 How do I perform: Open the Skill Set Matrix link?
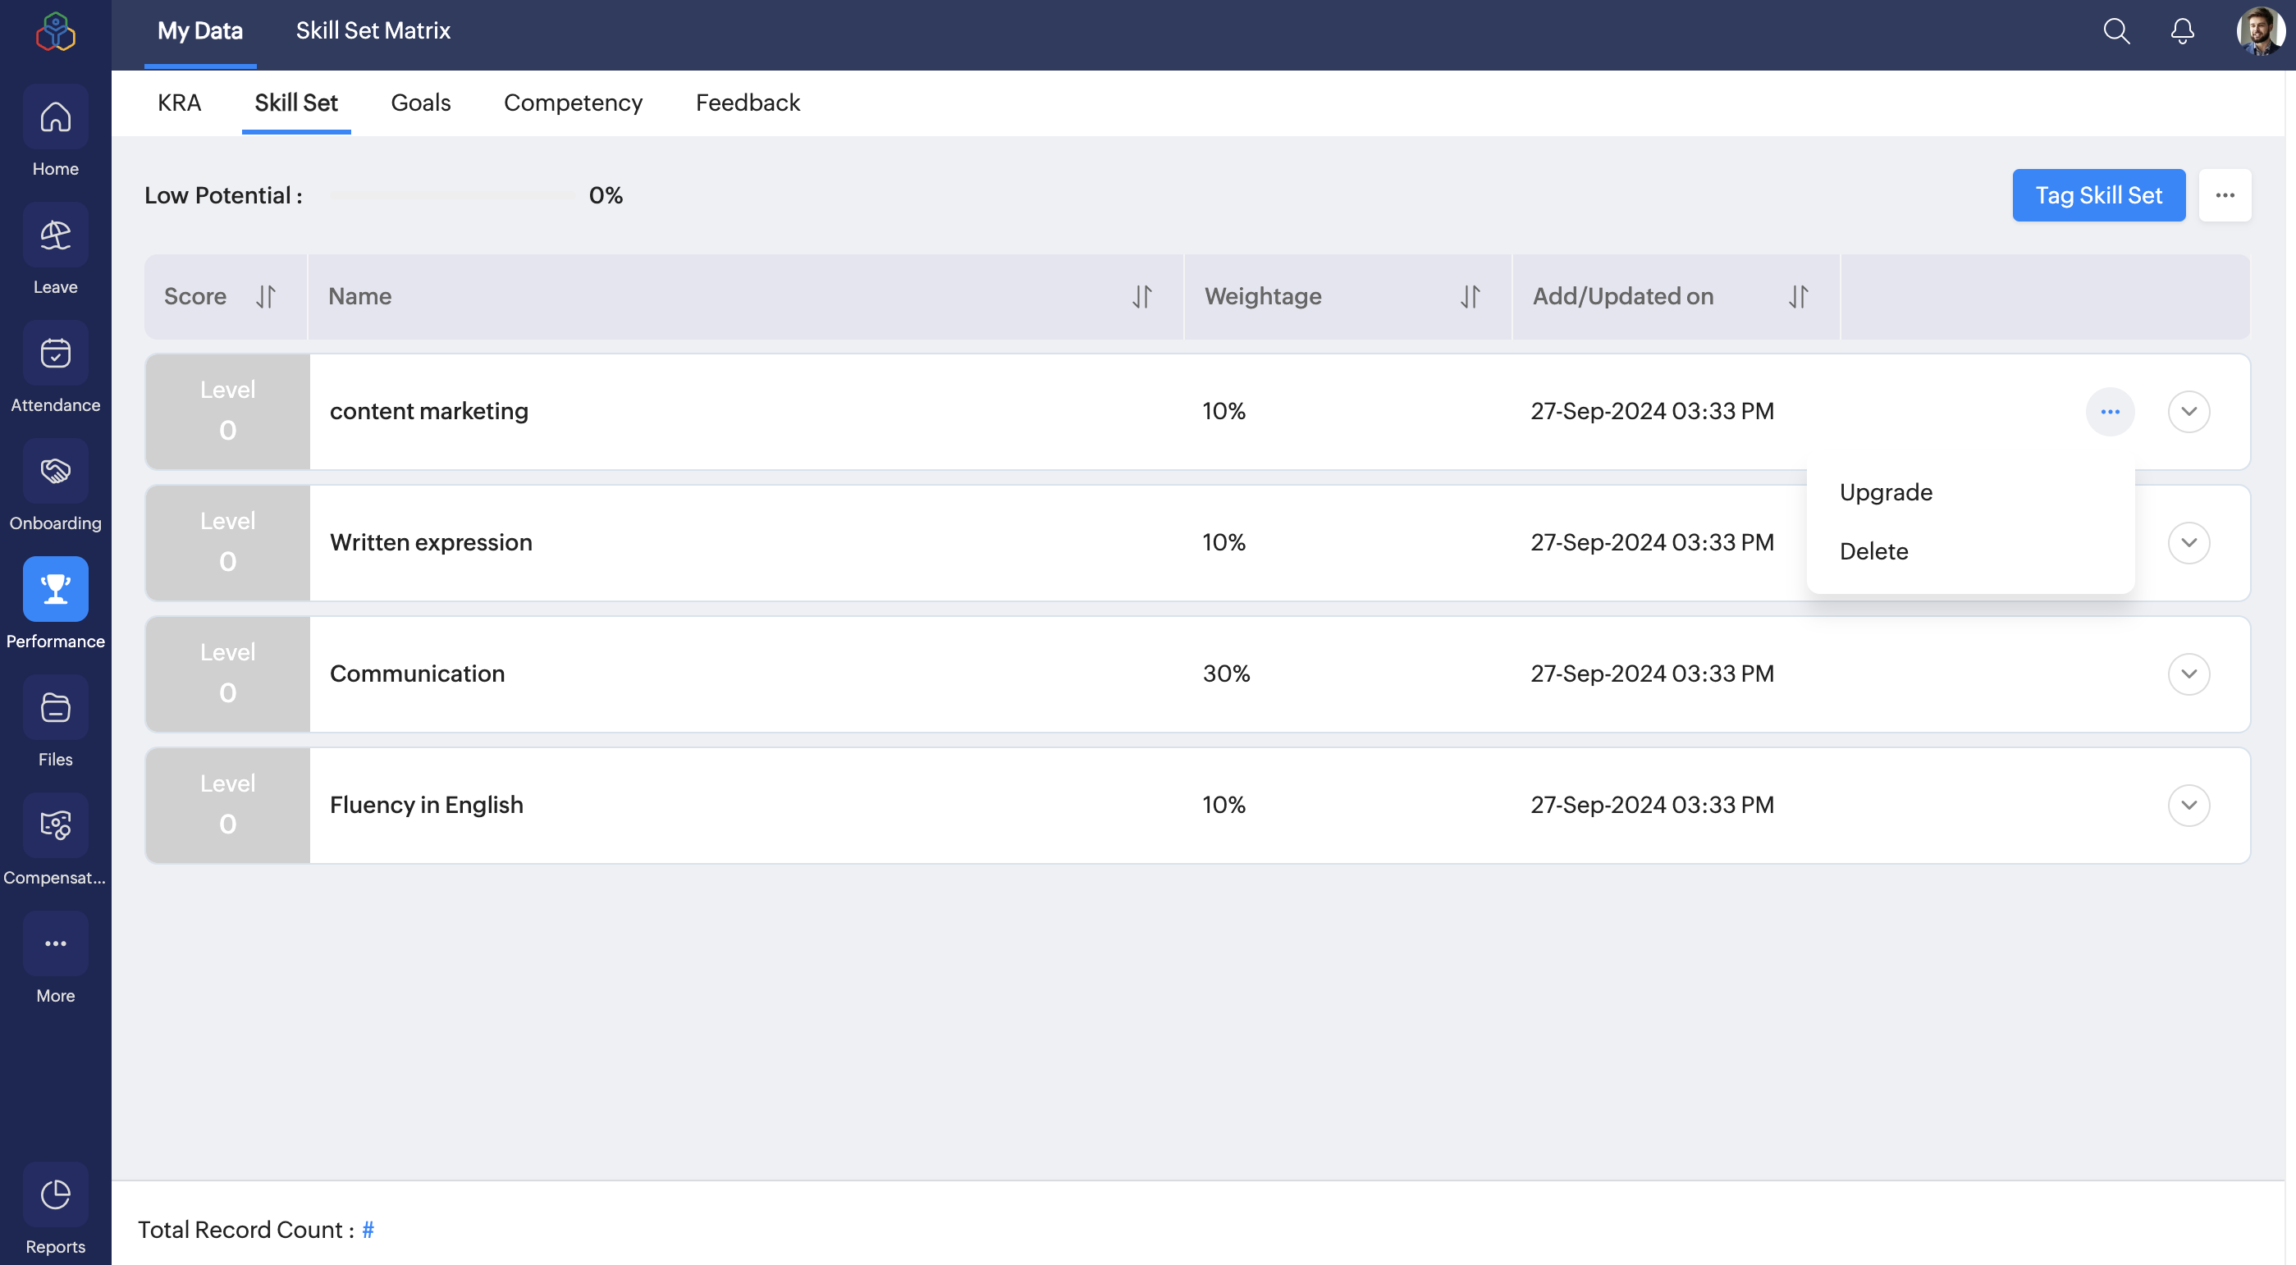click(373, 31)
